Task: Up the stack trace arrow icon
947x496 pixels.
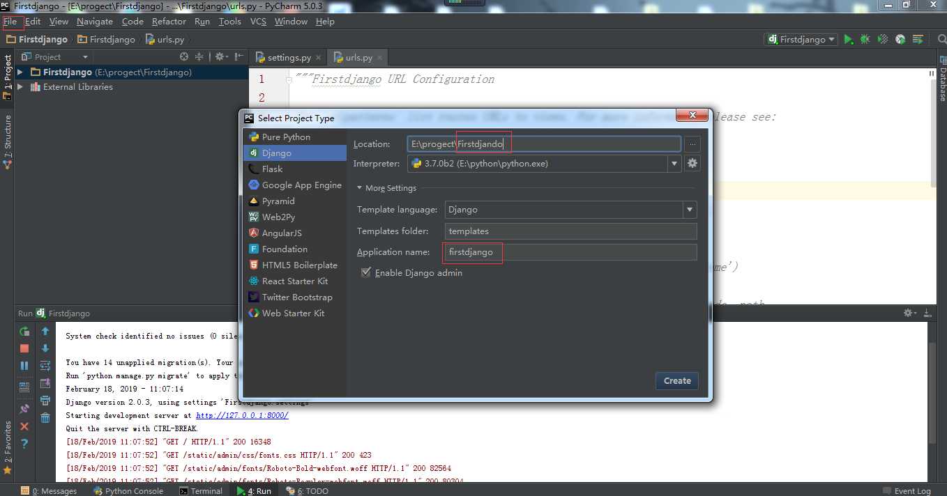Action: (45, 332)
